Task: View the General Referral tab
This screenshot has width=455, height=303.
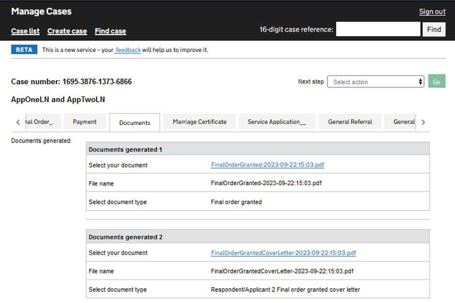Action: coord(350,122)
